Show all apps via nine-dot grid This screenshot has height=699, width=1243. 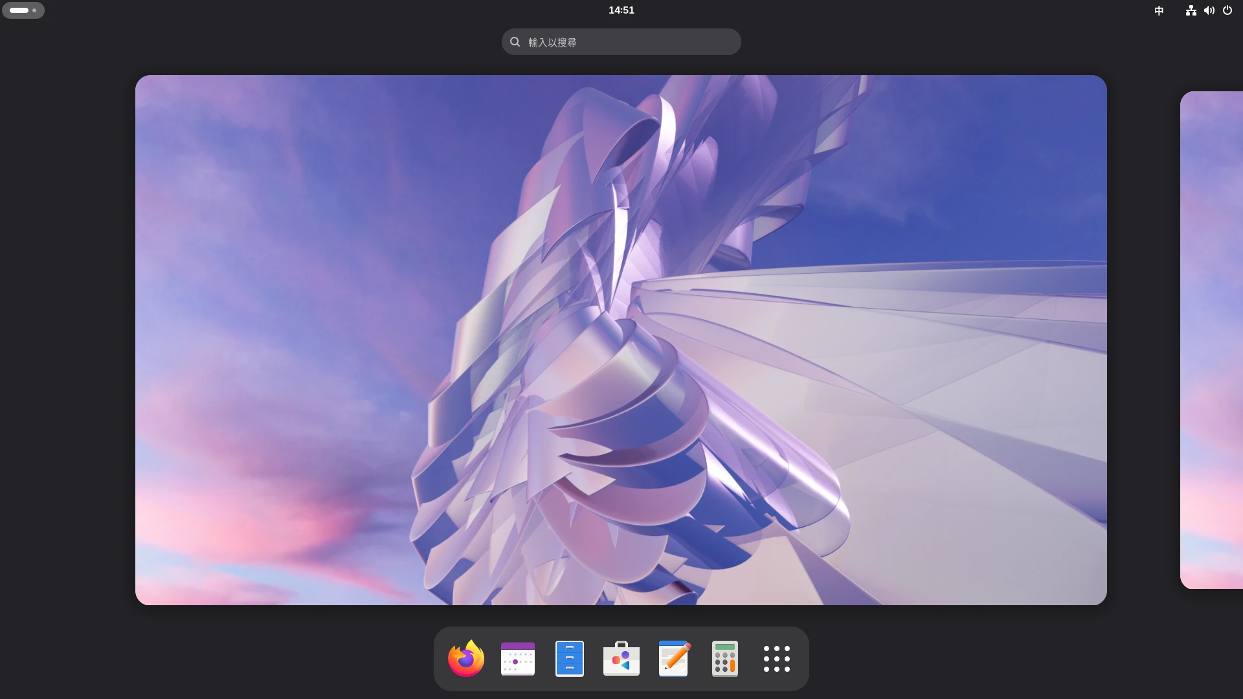[x=777, y=659]
